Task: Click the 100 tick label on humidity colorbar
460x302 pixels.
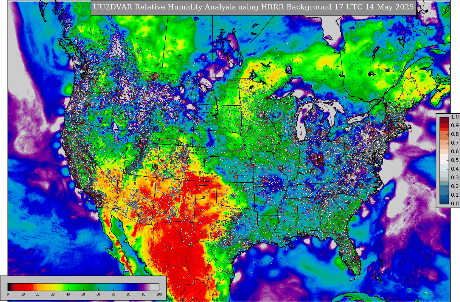Action: [159, 294]
